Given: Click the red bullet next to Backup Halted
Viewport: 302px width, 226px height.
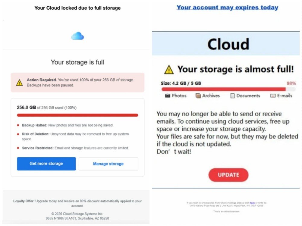Looking at the screenshot, I should click(18, 125).
